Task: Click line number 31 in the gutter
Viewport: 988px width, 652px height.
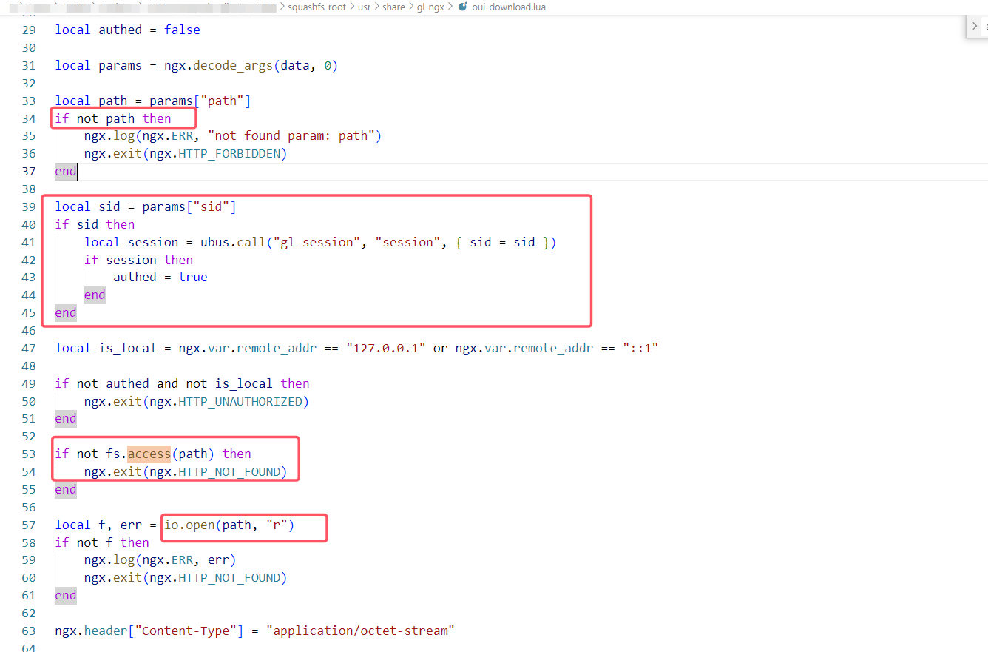Action: tap(29, 65)
